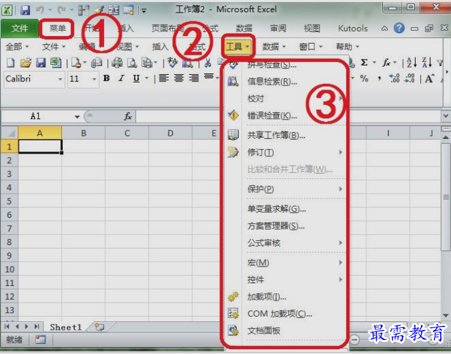451x354 pixels.
Task: Click the macro record icon in the status bar
Action: pos(40,339)
